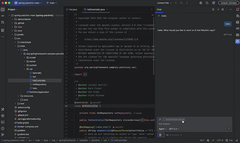Open the Pull Requests sidebar icon
Viewport: 240px width, 143px height.
(3, 22)
